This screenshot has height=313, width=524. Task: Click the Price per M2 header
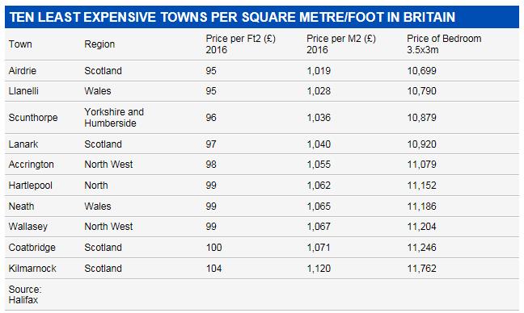tap(341, 44)
